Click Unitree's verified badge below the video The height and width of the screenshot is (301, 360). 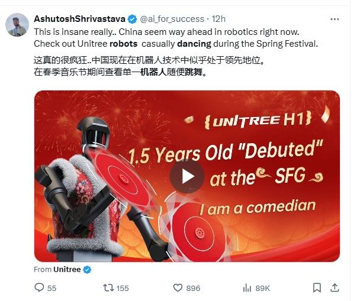[x=87, y=270]
